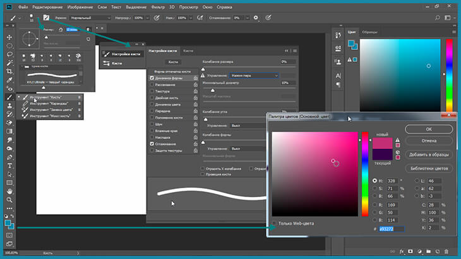
Task: Select the Text tool (T icon)
Action: pos(9,166)
